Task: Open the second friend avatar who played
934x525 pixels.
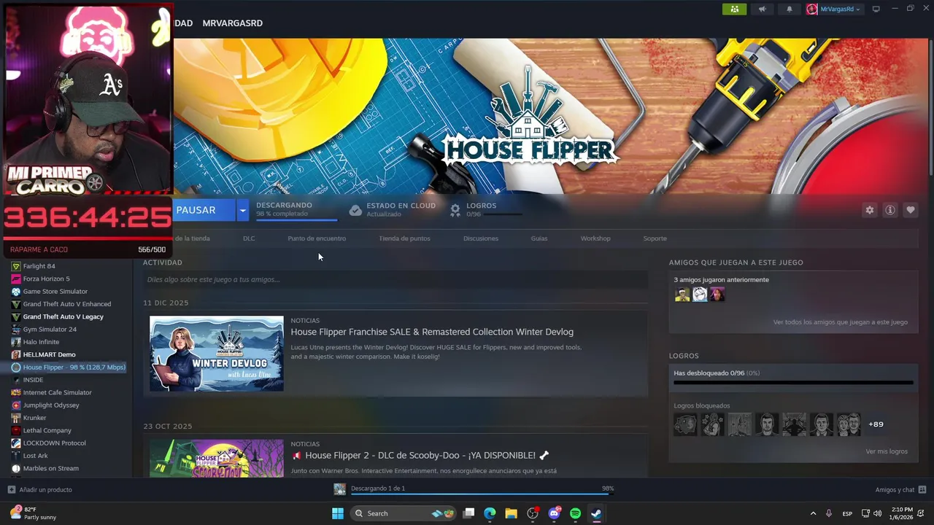Action: [700, 295]
